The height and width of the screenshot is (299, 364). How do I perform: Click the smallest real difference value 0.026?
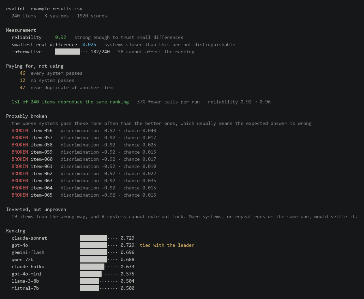point(89,45)
